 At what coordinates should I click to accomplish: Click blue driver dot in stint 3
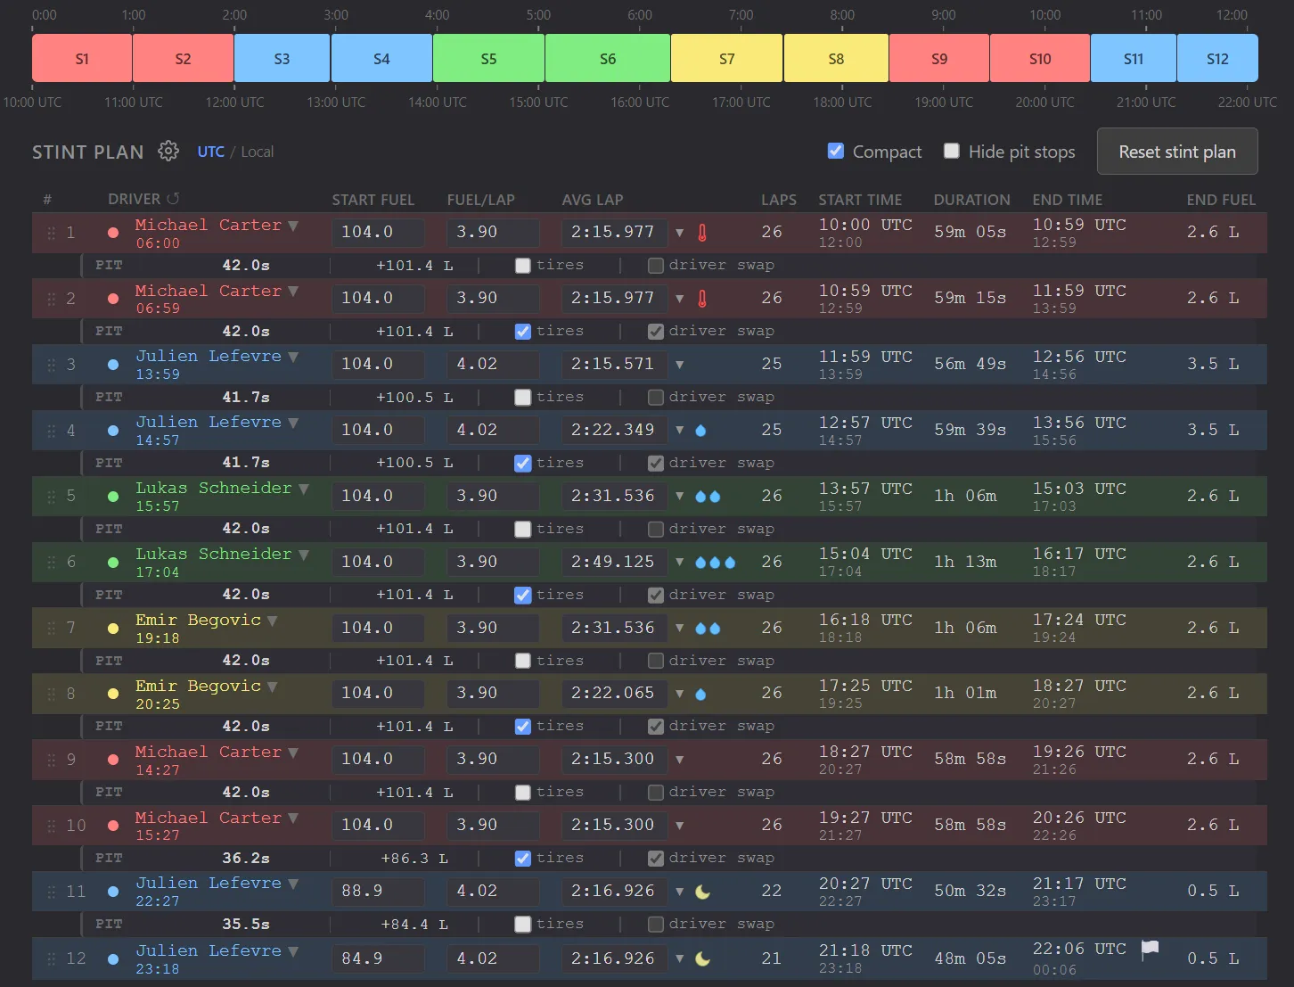(113, 365)
